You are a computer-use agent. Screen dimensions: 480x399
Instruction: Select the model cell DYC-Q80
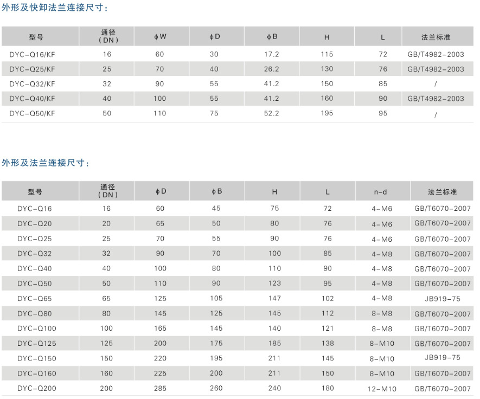35,314
